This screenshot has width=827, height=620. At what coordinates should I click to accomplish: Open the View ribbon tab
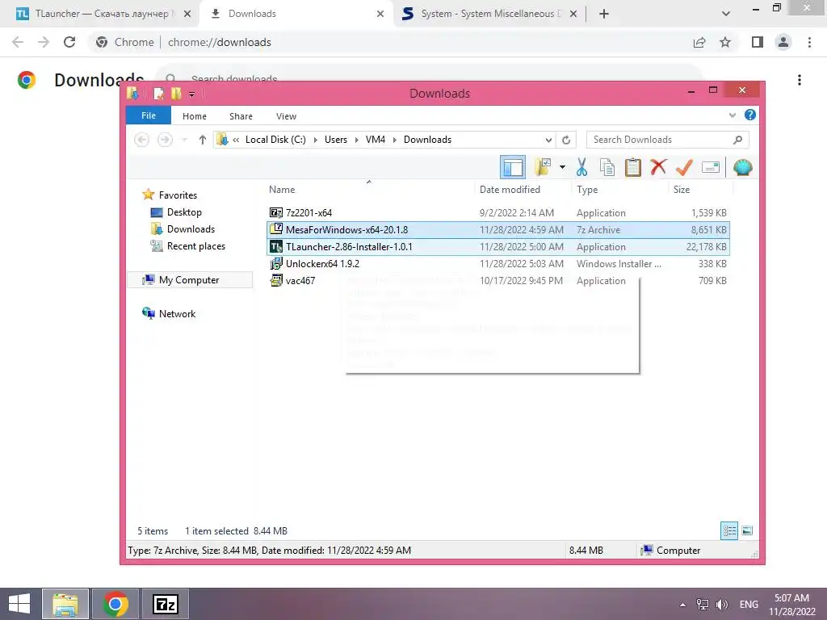tap(286, 116)
